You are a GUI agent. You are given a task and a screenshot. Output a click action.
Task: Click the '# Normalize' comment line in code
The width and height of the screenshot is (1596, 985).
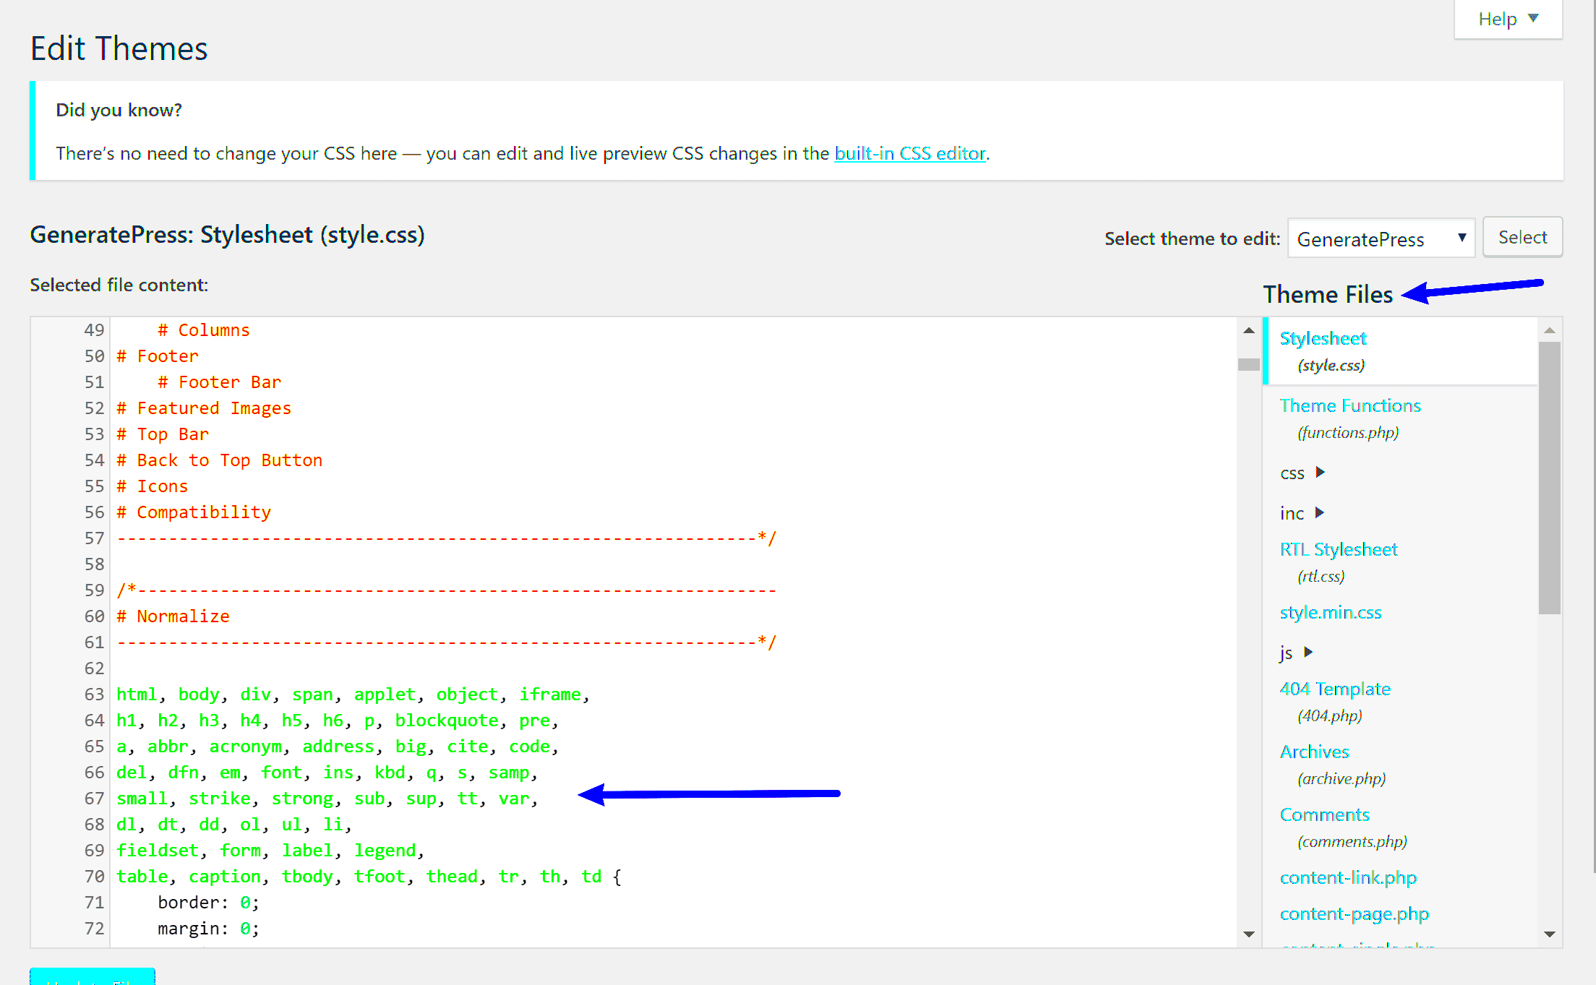(173, 616)
